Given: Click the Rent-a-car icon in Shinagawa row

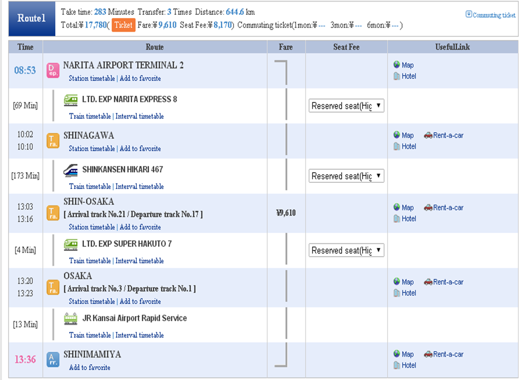Looking at the screenshot, I should click(428, 135).
